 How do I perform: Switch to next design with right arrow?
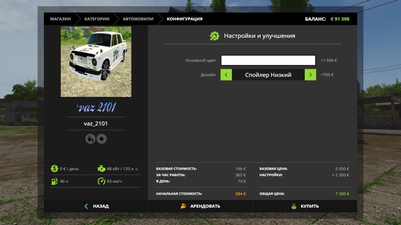pos(310,75)
